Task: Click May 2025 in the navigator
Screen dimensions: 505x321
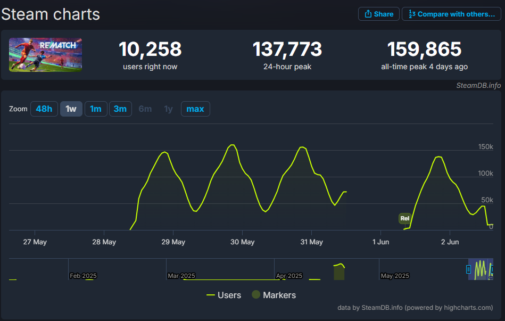Action: click(x=395, y=276)
